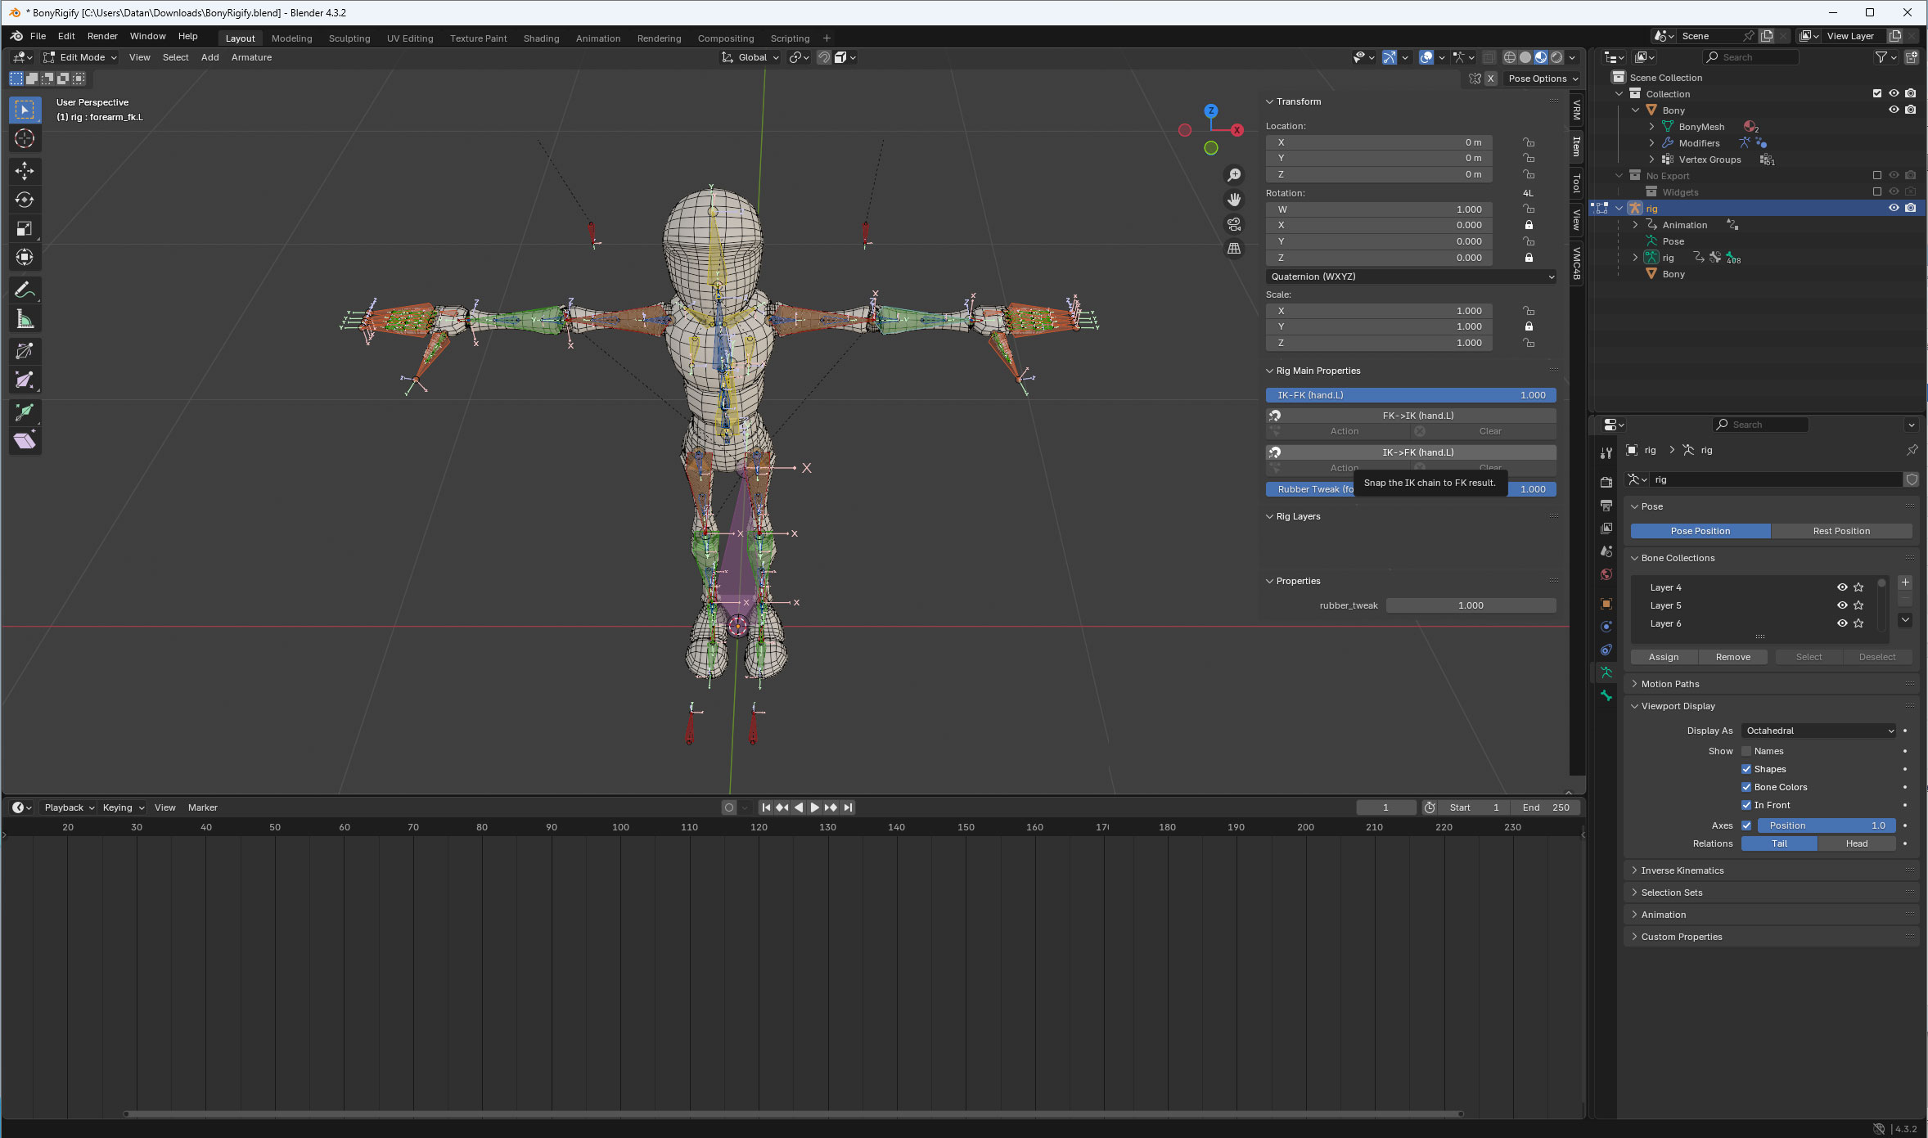The height and width of the screenshot is (1138, 1928).
Task: Select the Rotate tool
Action: click(x=25, y=200)
